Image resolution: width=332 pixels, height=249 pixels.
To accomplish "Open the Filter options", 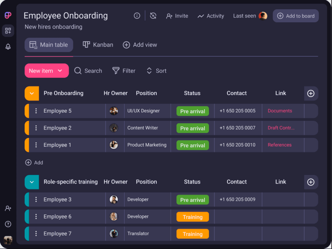I will pos(124,71).
